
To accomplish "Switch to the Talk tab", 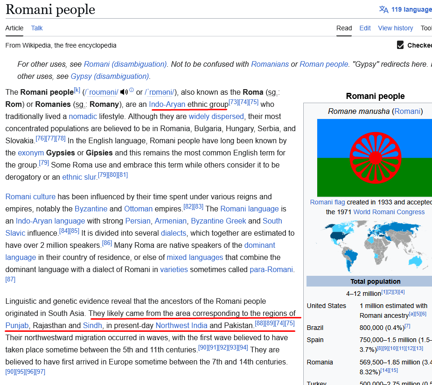I will point(37,28).
